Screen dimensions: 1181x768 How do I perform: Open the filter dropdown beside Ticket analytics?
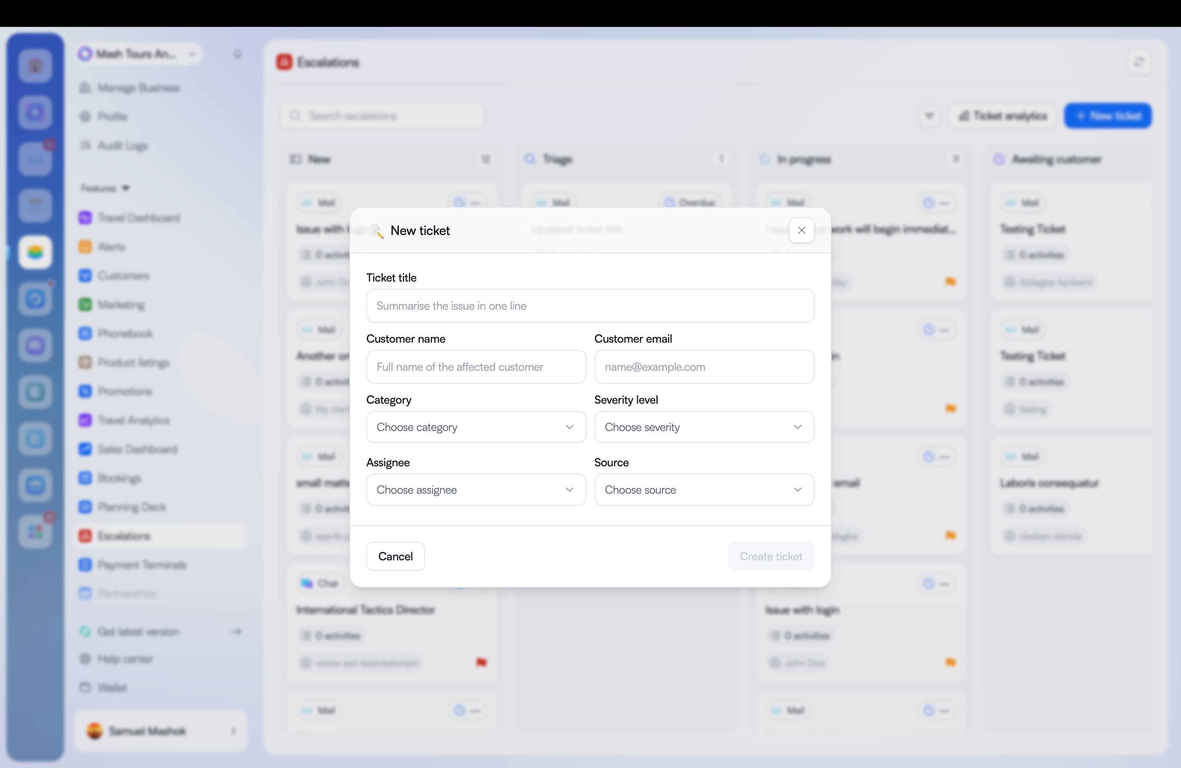pyautogui.click(x=929, y=116)
